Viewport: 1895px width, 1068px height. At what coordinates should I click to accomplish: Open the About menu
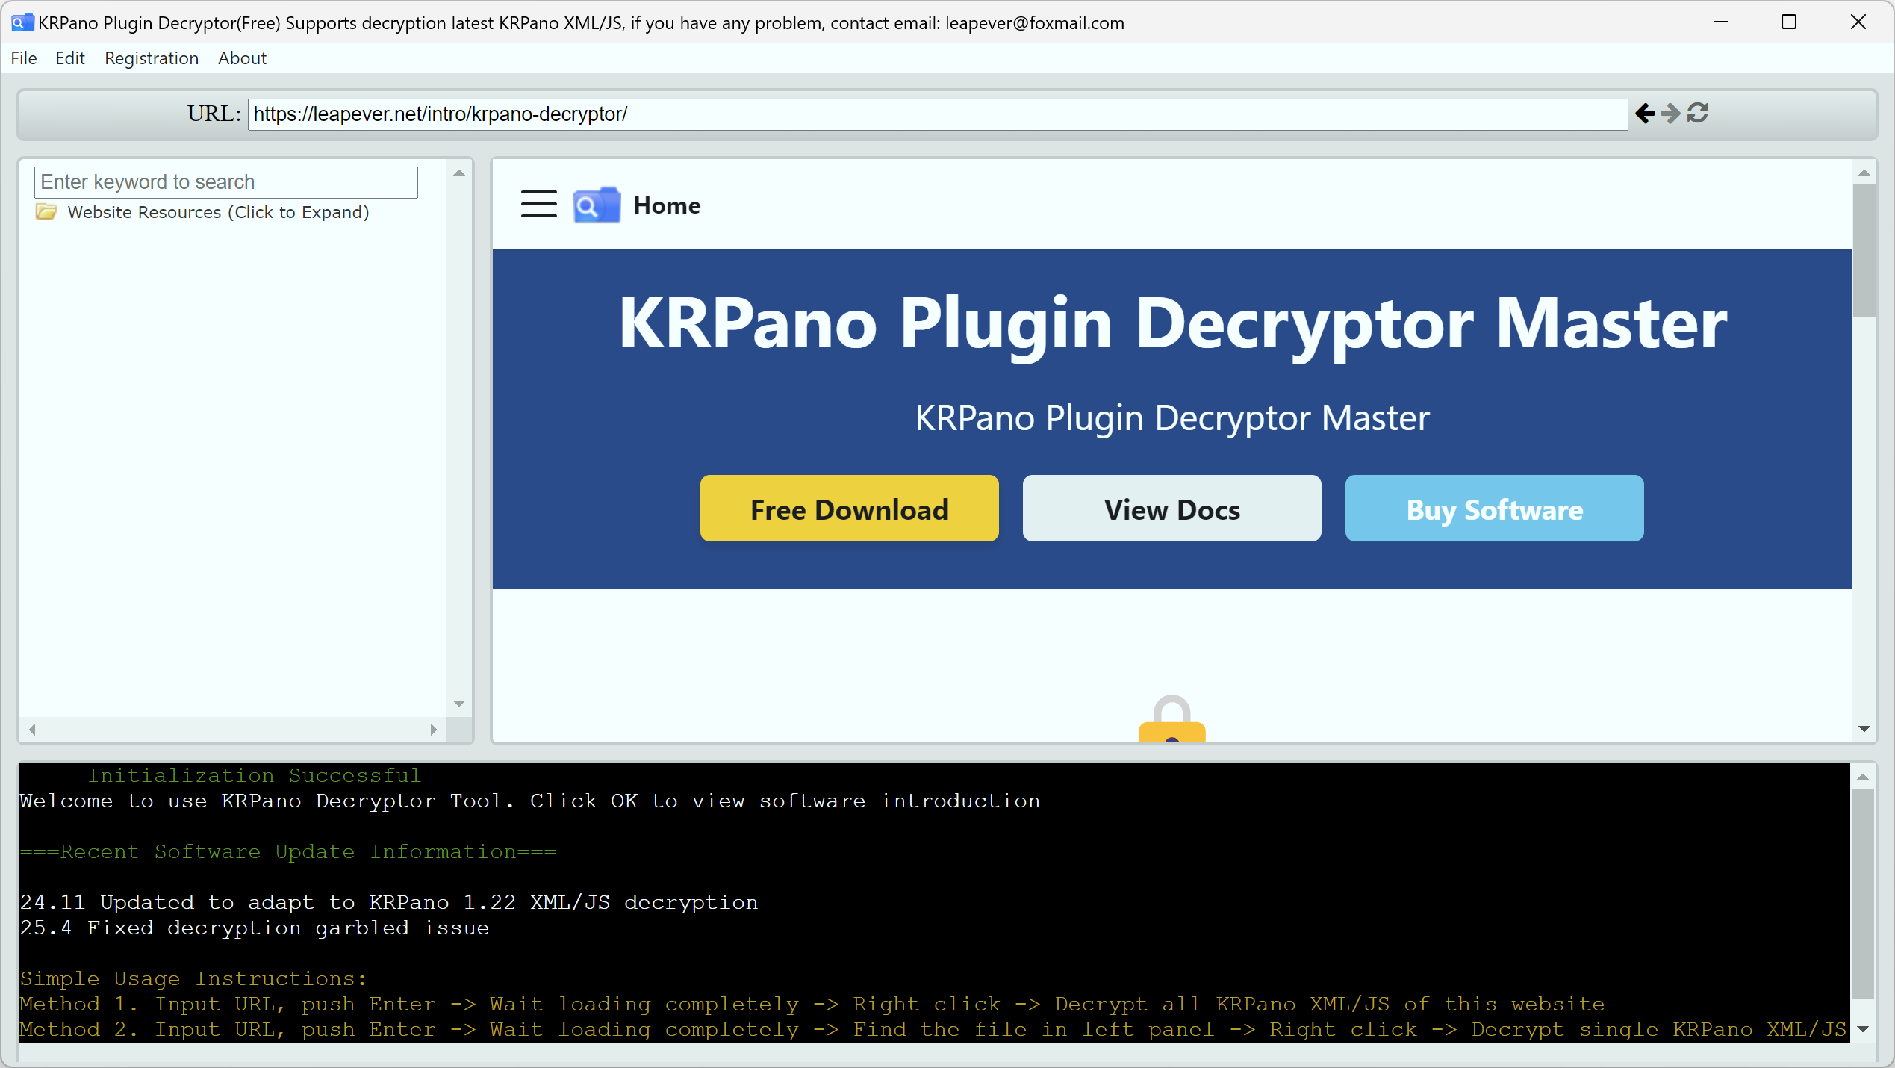[242, 58]
